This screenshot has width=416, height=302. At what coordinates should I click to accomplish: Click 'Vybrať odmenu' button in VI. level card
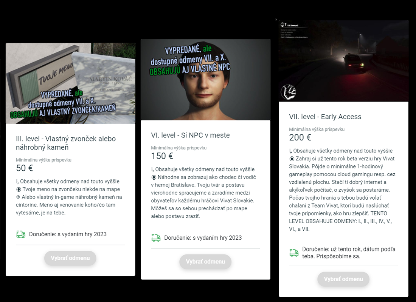pos(205,262)
